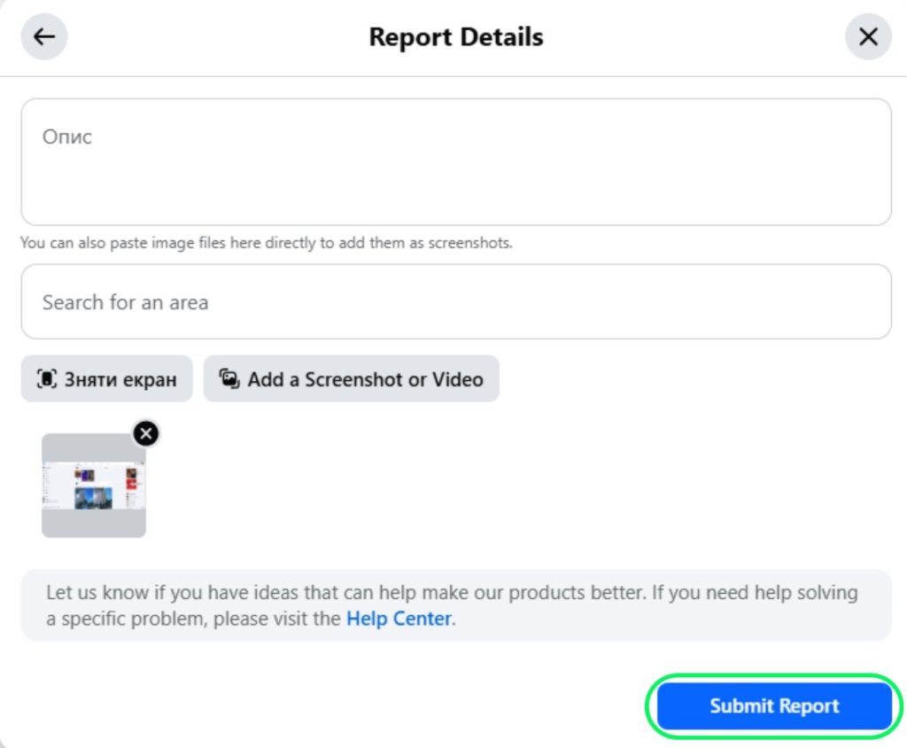Close the Report Details dialog
Image resolution: width=907 pixels, height=748 pixels.
click(868, 37)
